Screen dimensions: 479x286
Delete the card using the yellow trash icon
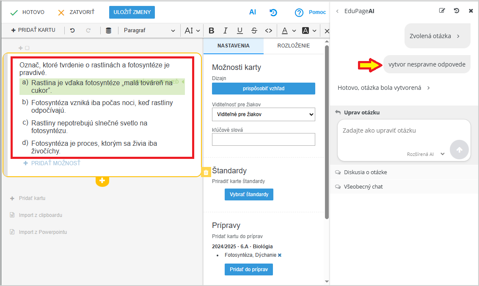[x=206, y=172]
